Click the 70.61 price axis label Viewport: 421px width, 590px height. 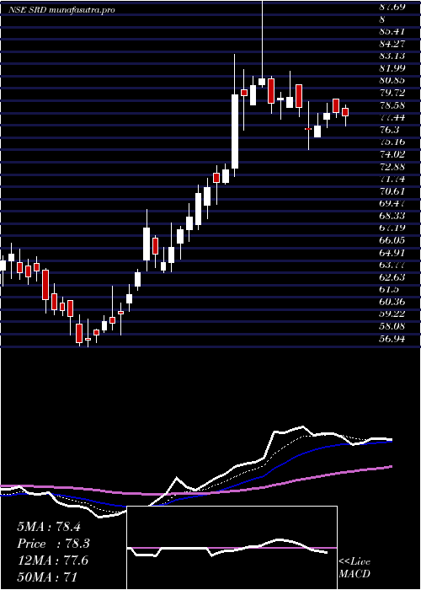[x=392, y=191]
